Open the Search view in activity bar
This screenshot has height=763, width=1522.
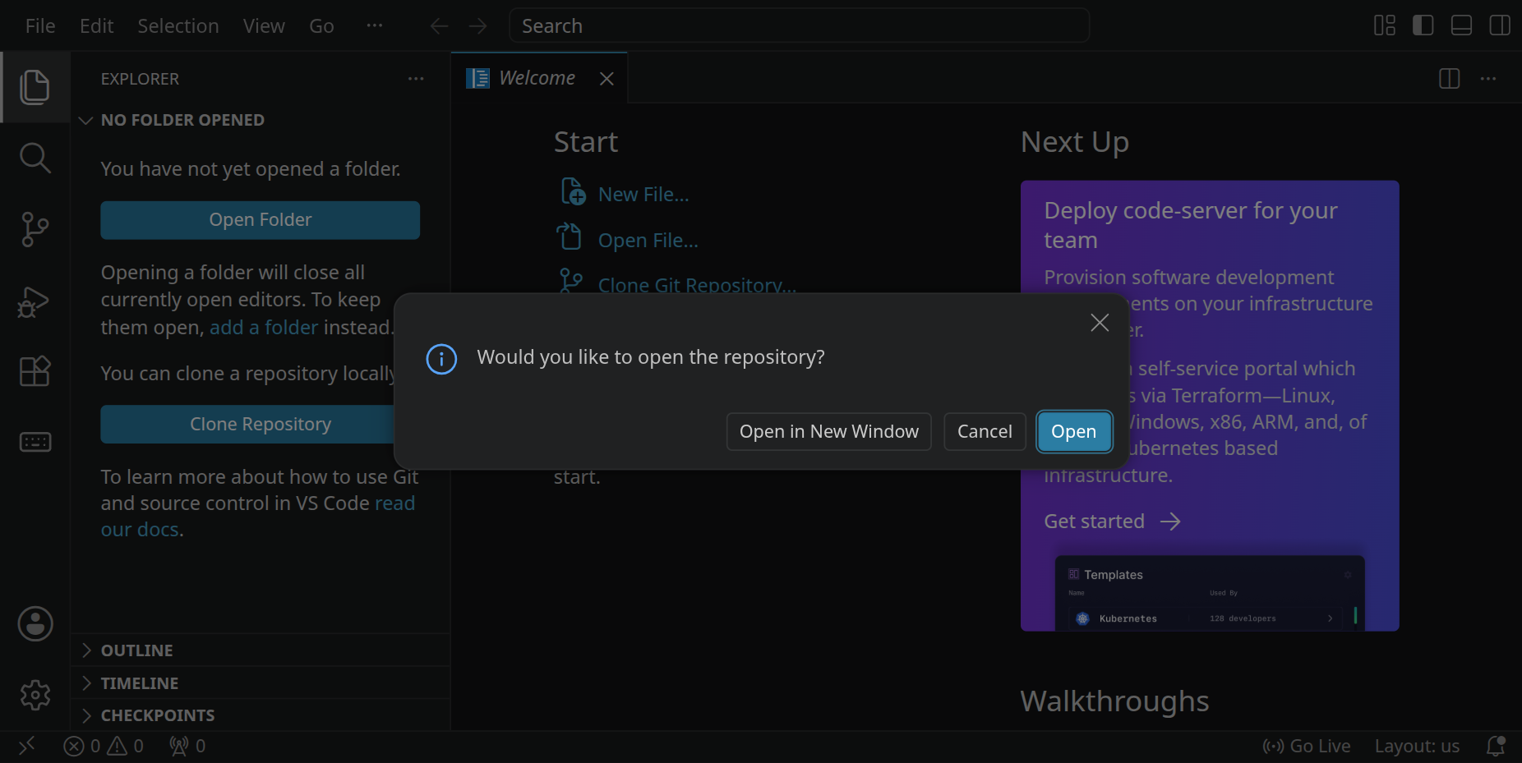click(x=35, y=158)
